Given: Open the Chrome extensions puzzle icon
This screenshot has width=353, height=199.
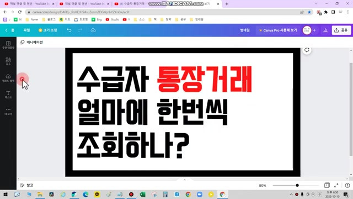Looking at the screenshot, I should tap(326, 12).
